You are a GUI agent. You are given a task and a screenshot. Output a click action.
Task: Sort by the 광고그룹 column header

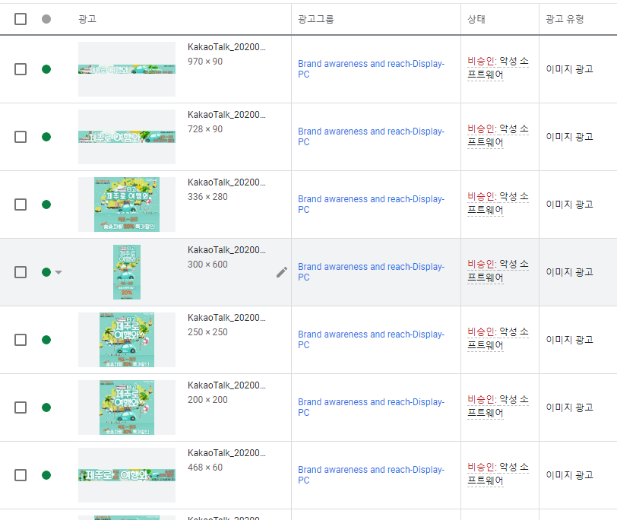[315, 19]
